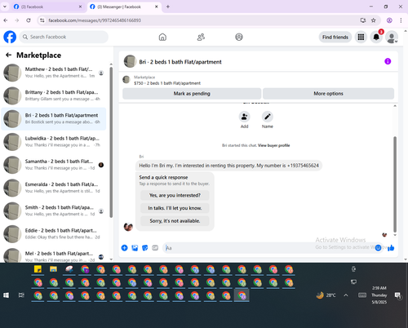
Task: Open Lubwidka's apartment conversation
Action: pos(54,142)
